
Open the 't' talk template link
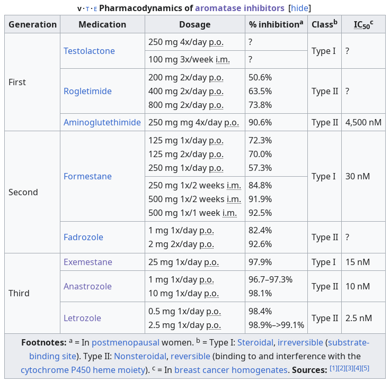87,8
